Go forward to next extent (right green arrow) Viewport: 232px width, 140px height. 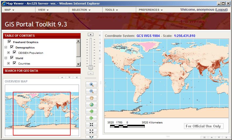pyautogui.click(x=92, y=118)
